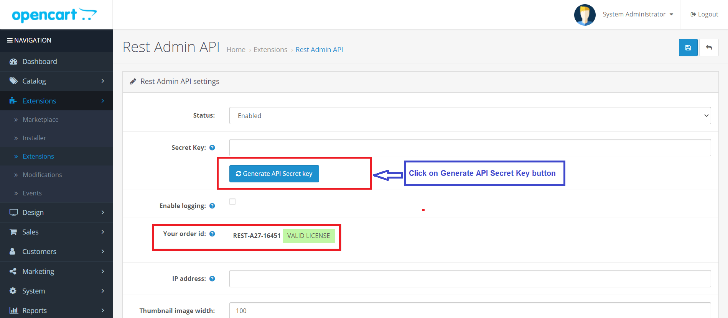Image resolution: width=728 pixels, height=318 pixels.
Task: Click the Thumbnail image width field
Action: point(470,310)
